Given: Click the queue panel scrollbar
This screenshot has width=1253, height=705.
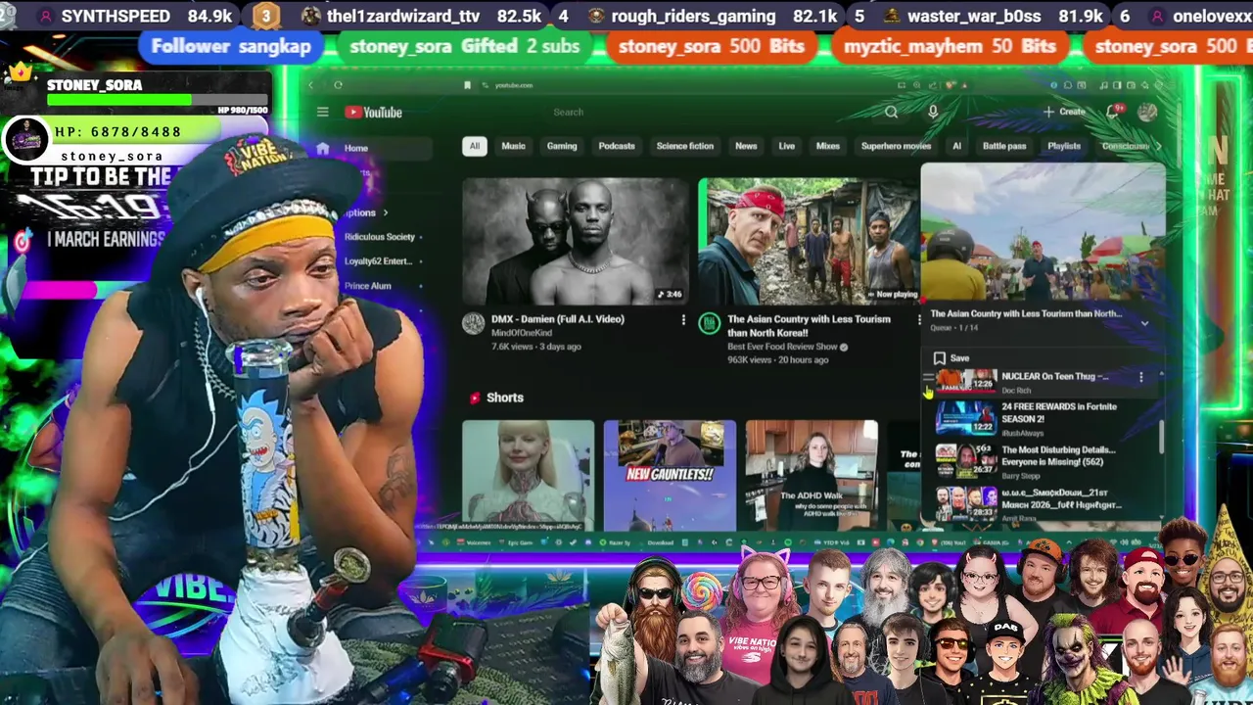Looking at the screenshot, I should click(1162, 436).
